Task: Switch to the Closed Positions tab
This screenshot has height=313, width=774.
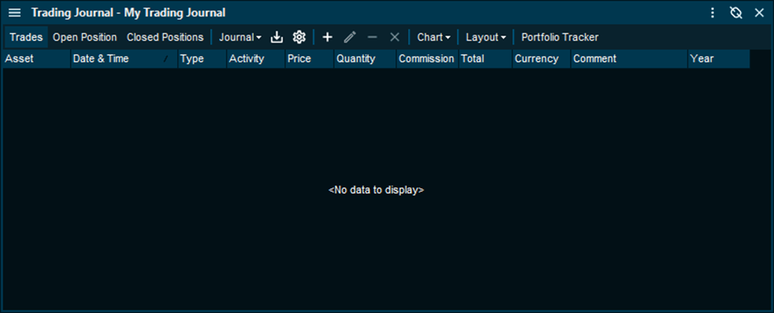Action: click(165, 38)
